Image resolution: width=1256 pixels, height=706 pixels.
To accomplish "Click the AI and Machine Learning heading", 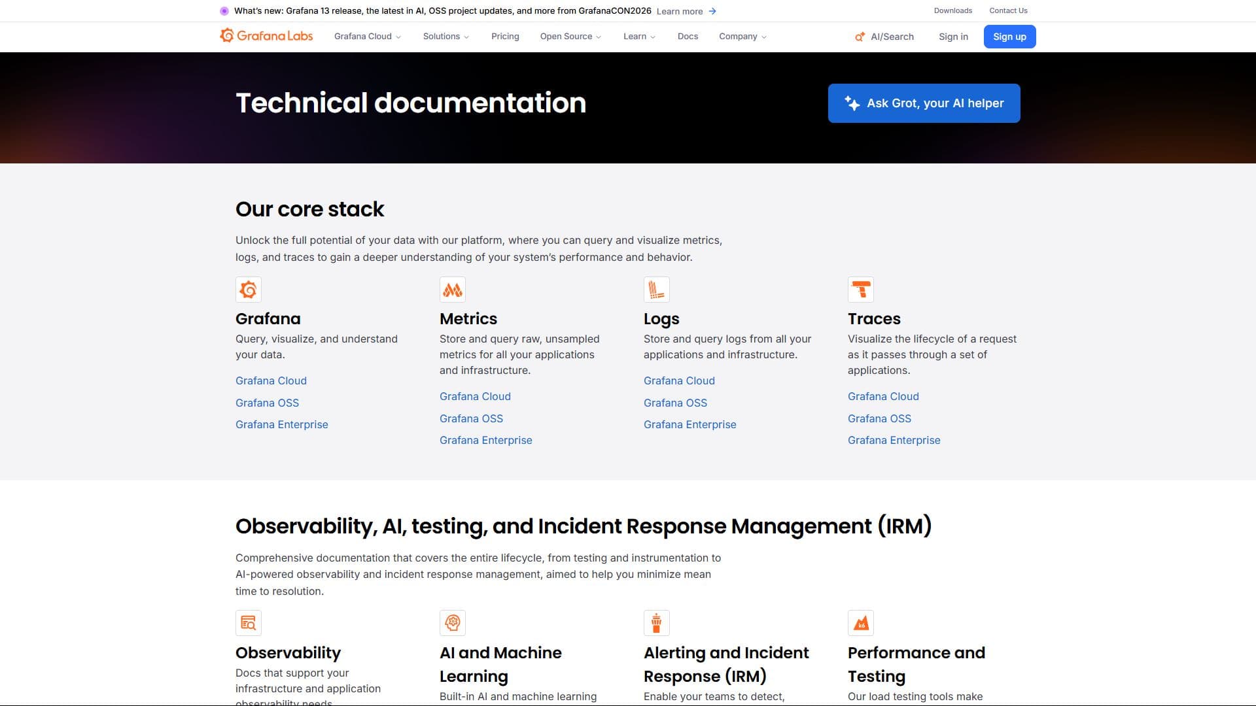I will pos(500,664).
